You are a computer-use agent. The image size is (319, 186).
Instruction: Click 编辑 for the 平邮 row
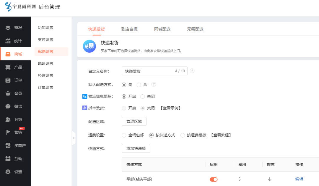click(x=299, y=179)
